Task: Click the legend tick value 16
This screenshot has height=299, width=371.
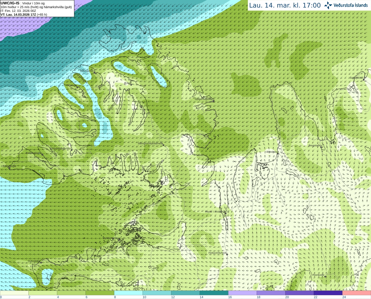Action: [230, 297]
